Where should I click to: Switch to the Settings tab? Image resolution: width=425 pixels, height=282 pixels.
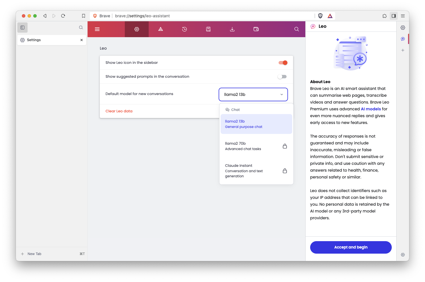coord(52,40)
